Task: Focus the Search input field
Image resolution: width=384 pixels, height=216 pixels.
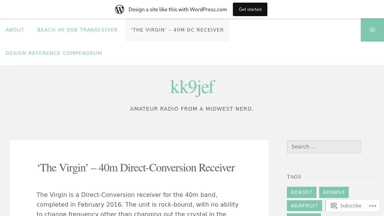Action: point(324,147)
